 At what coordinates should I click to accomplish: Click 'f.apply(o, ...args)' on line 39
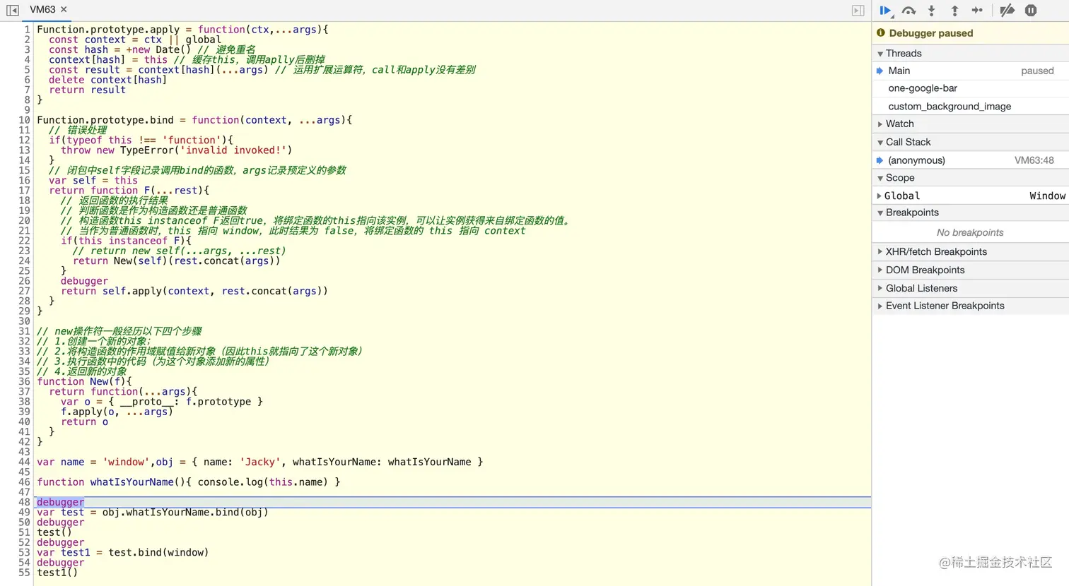pyautogui.click(x=117, y=412)
